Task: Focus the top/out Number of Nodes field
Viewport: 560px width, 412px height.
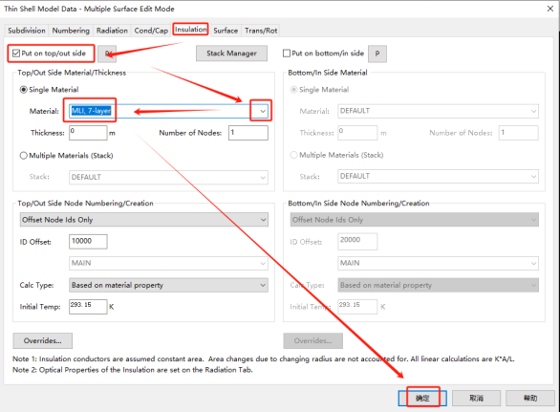Action: tap(248, 133)
